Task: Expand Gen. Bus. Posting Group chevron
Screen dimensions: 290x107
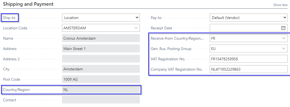Action: click(x=284, y=49)
